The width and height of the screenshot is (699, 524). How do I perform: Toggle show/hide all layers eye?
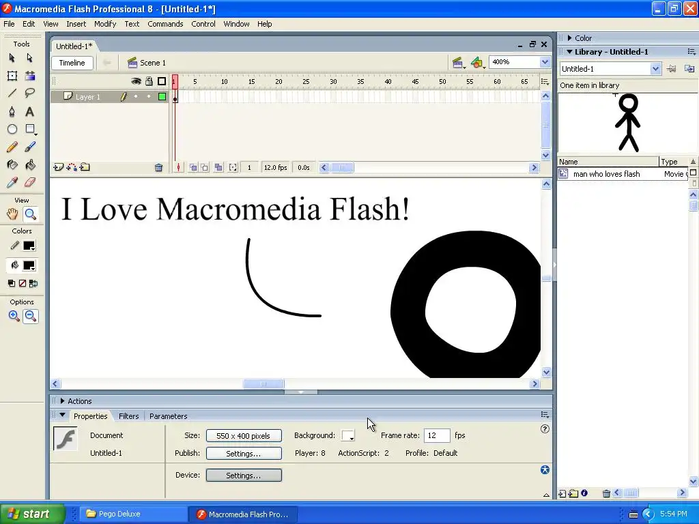[136, 81]
